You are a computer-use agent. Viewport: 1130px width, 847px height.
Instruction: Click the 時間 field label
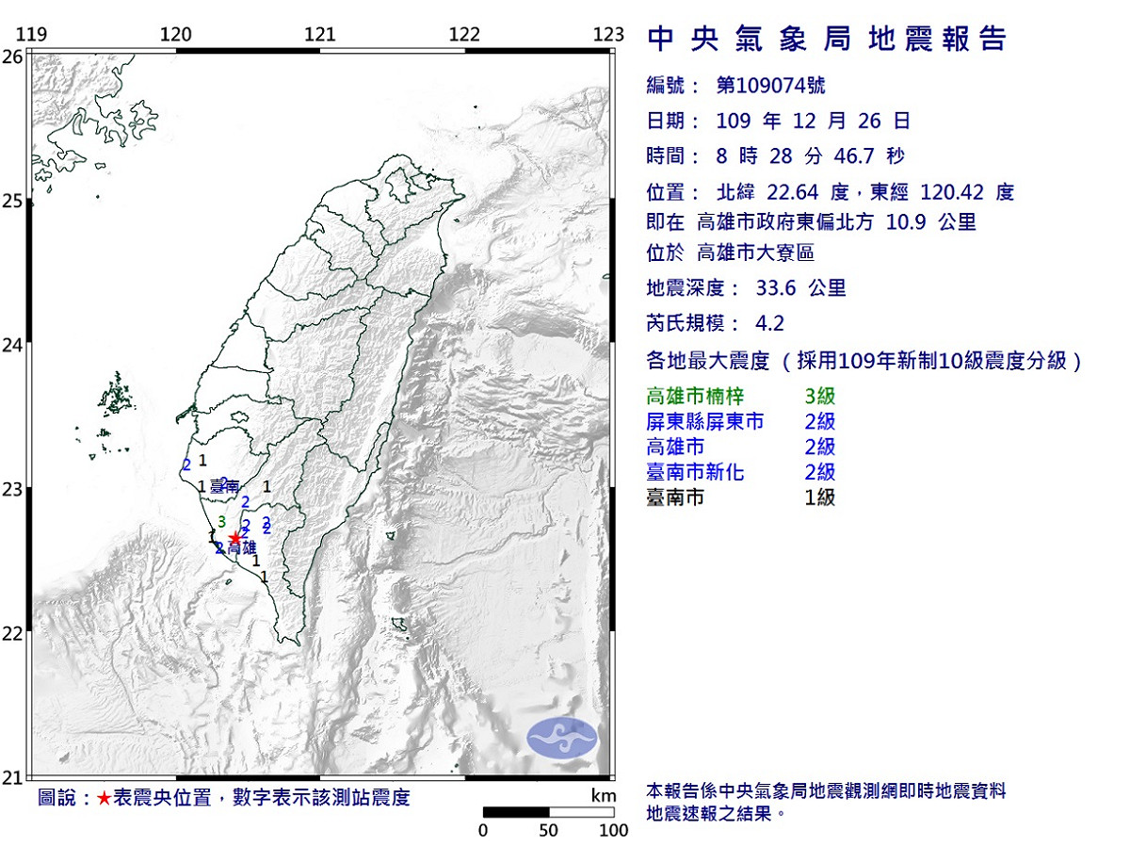point(672,156)
